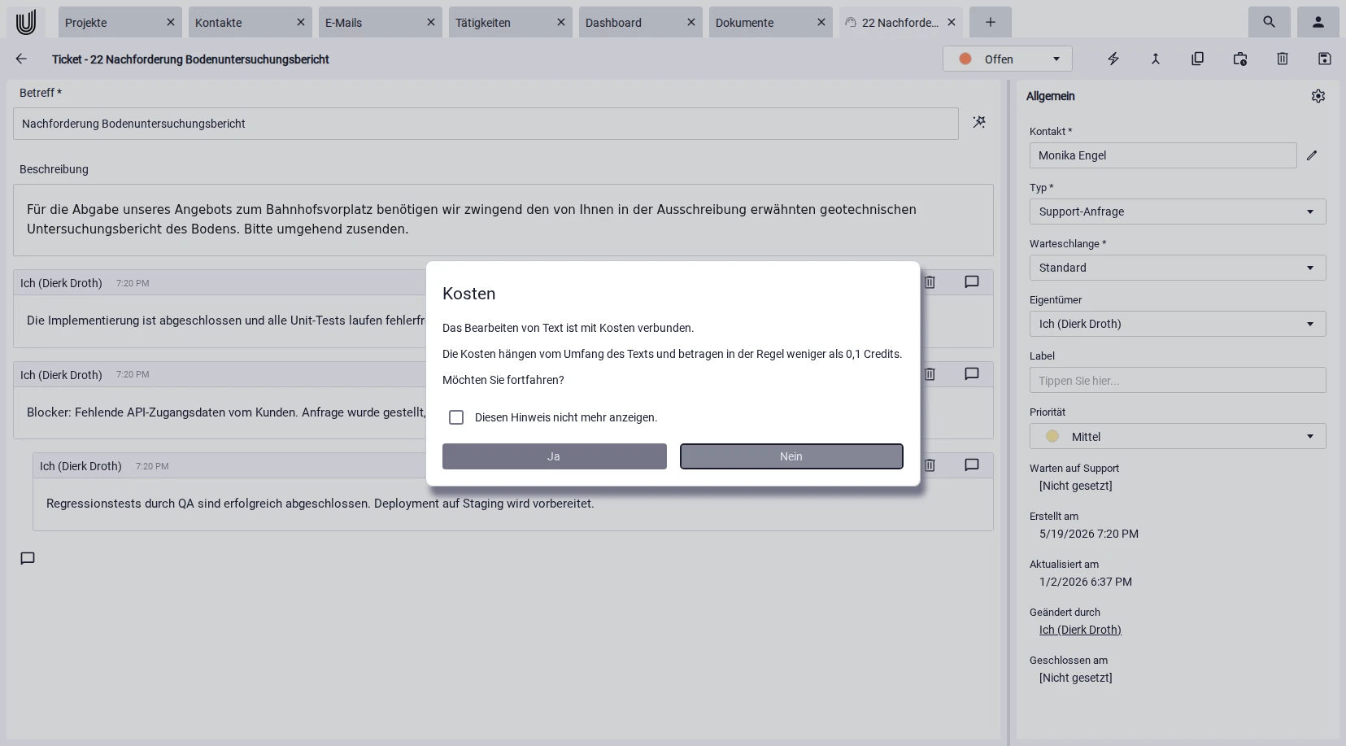1346x746 pixels.
Task: Click the merge ticket icon
Action: pyautogui.click(x=1156, y=59)
